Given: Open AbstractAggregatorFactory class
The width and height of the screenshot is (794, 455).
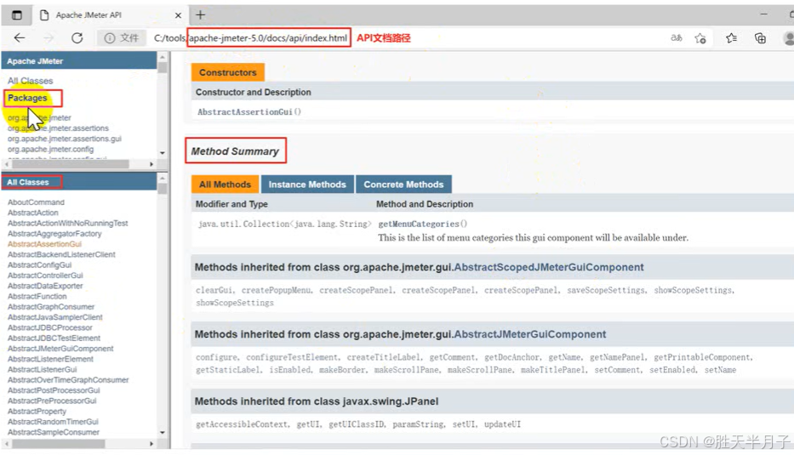Looking at the screenshot, I should [x=54, y=233].
